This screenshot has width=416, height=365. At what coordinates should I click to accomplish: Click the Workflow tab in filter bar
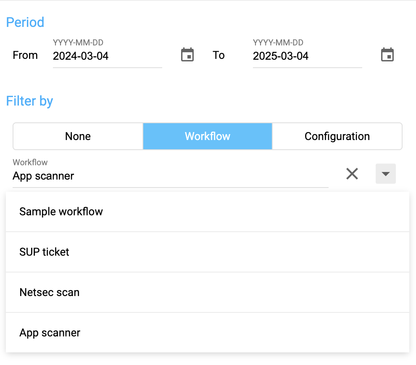(207, 136)
